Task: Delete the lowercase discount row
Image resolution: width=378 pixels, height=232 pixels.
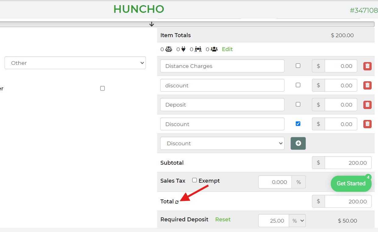Action: (x=367, y=86)
